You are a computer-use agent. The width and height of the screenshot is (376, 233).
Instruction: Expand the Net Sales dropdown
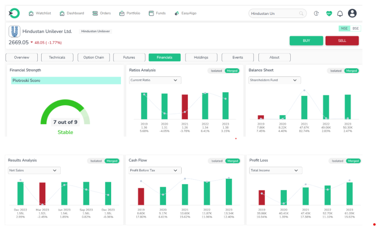[x=34, y=170]
